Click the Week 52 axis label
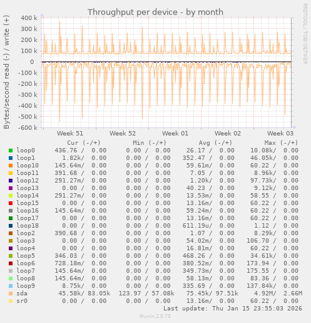311x323 pixels. (x=123, y=134)
